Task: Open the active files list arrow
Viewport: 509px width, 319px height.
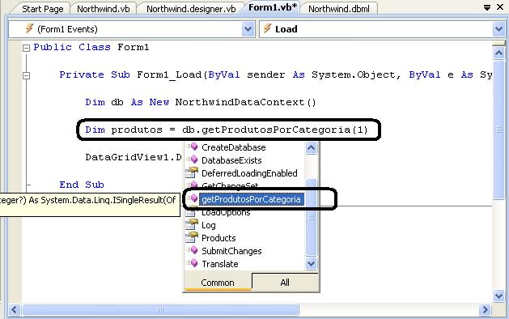Action: 486,7
